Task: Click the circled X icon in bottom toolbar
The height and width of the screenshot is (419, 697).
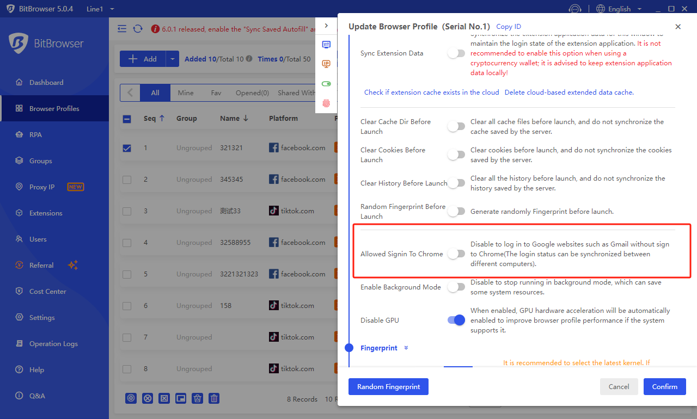Action: point(148,398)
